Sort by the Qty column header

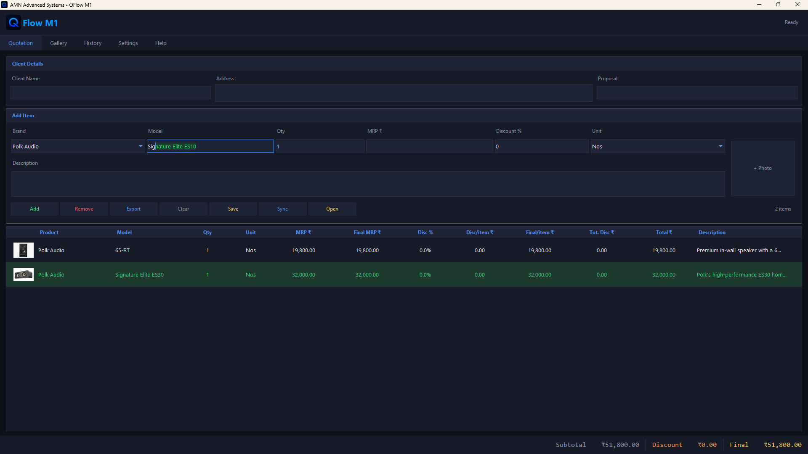(207, 232)
